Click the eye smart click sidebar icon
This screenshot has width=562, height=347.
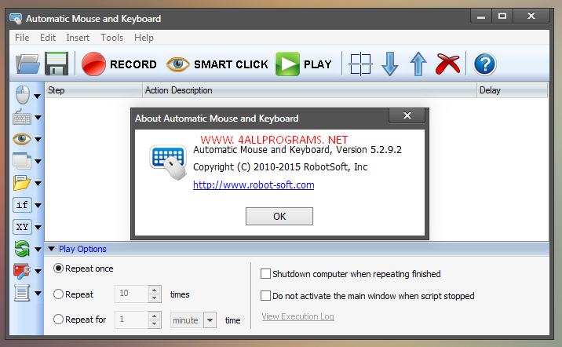tap(22, 139)
